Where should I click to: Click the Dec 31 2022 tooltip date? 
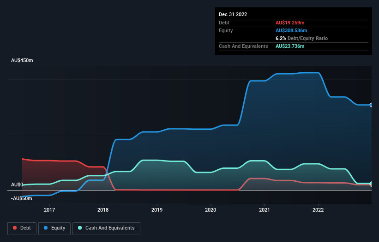pyautogui.click(x=233, y=14)
